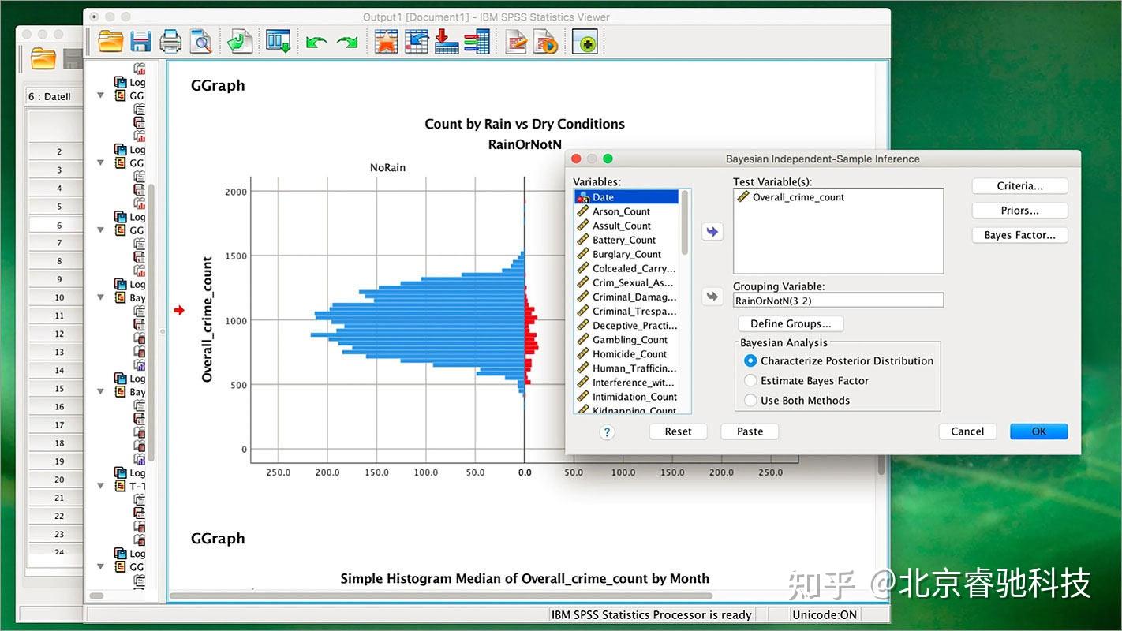Open the Define Groups dialog
1122x631 pixels.
[790, 323]
